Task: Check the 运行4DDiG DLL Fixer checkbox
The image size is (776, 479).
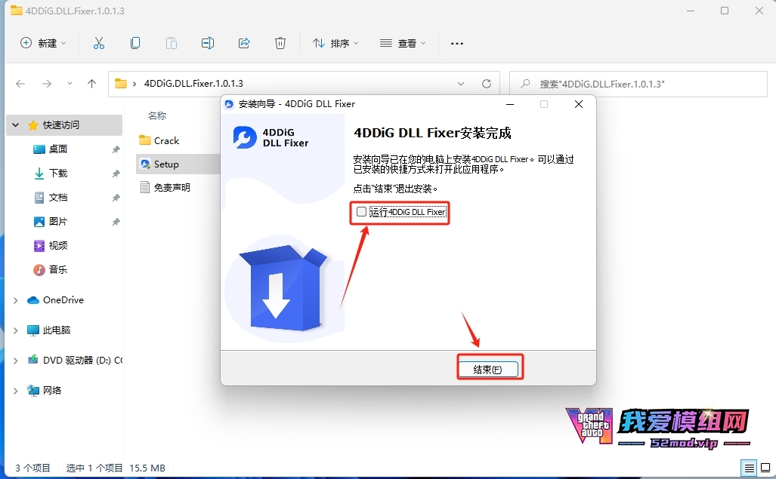Action: (x=361, y=212)
